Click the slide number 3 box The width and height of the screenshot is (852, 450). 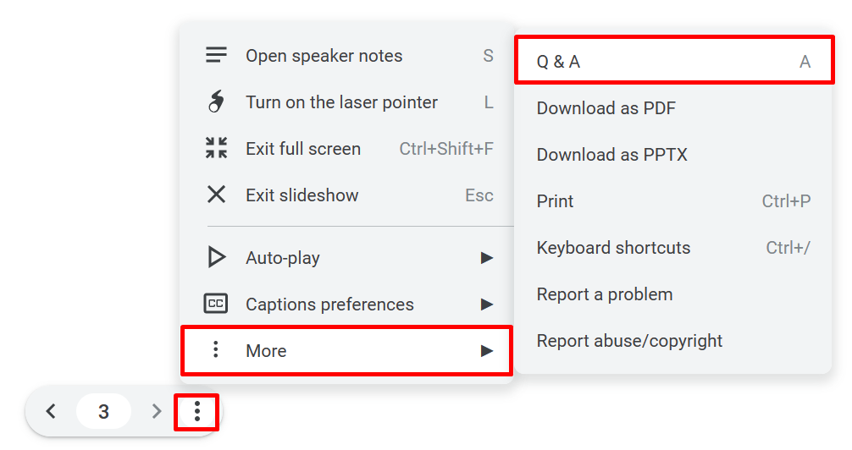pos(103,412)
